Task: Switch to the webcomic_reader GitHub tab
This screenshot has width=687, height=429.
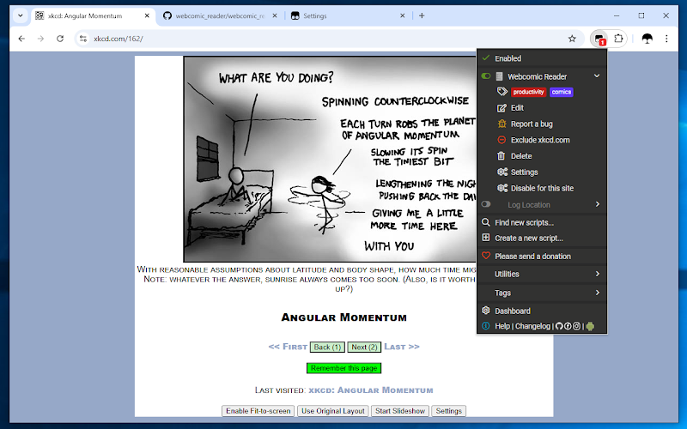Action: [x=221, y=15]
